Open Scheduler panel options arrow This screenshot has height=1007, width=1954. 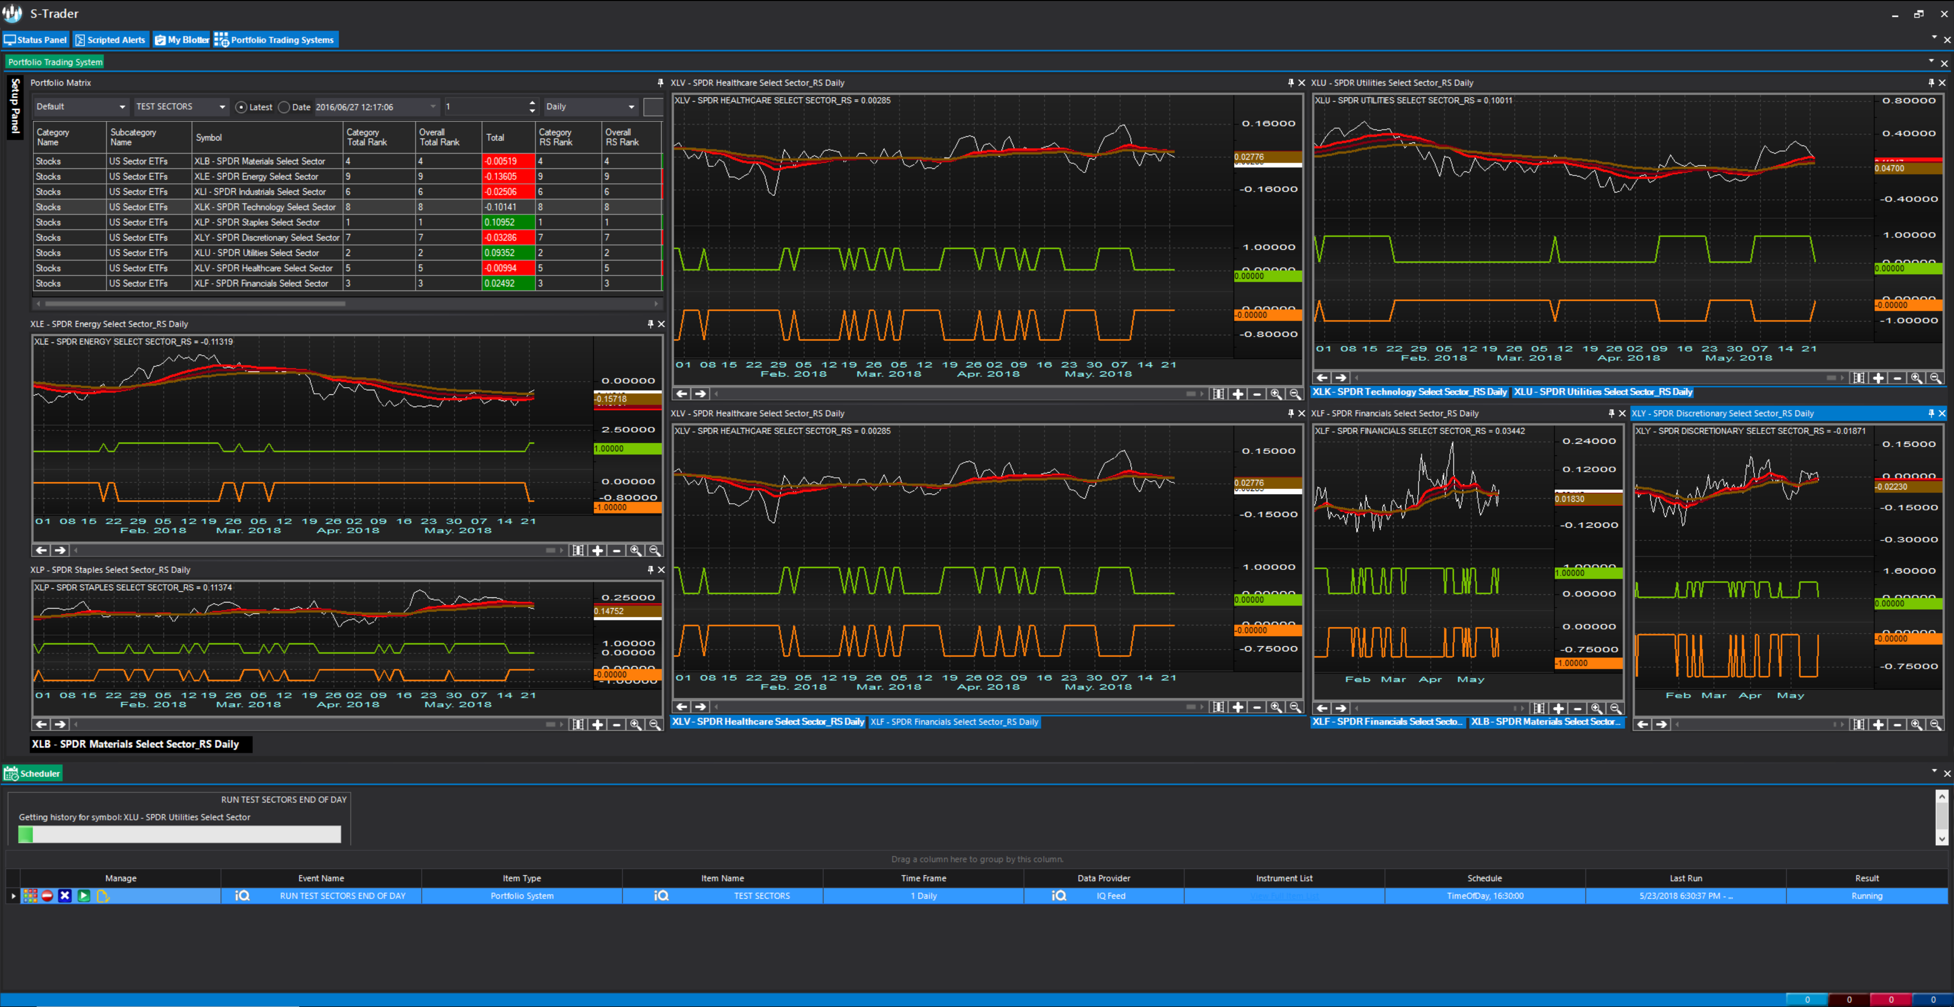1934,771
